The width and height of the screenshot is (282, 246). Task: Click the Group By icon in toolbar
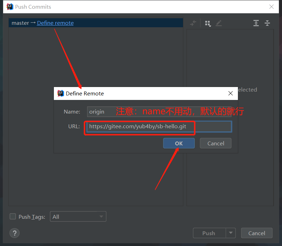pos(208,23)
